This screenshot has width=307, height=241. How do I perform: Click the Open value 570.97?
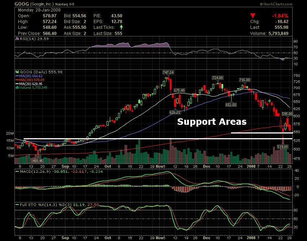[49, 16]
